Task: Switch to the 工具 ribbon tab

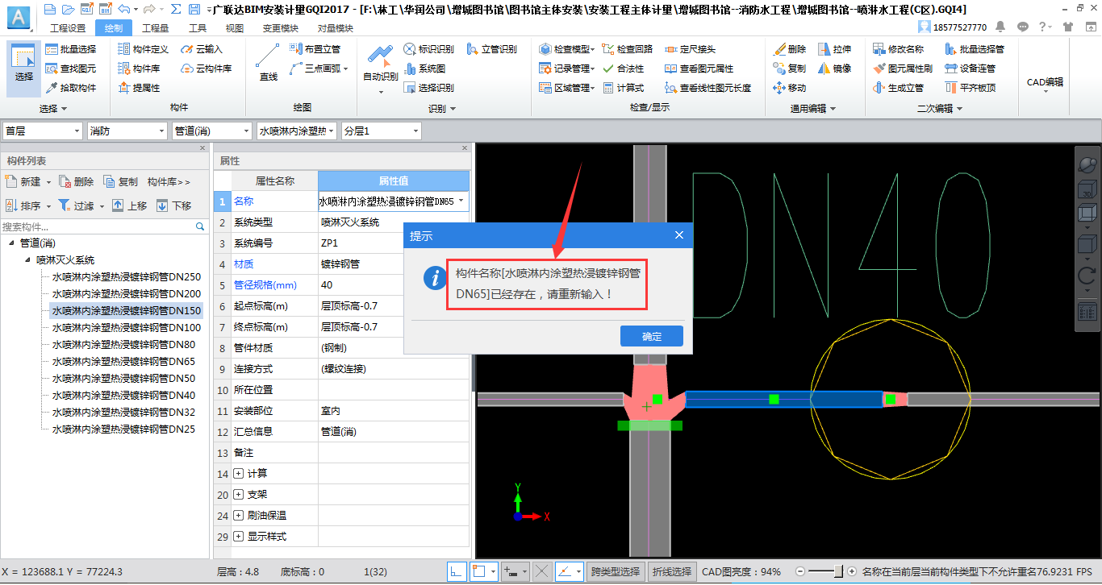Action: coord(198,28)
